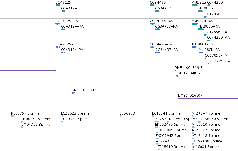Select the feature labeled 72253
The image size is (238, 151).
coord(161,119)
